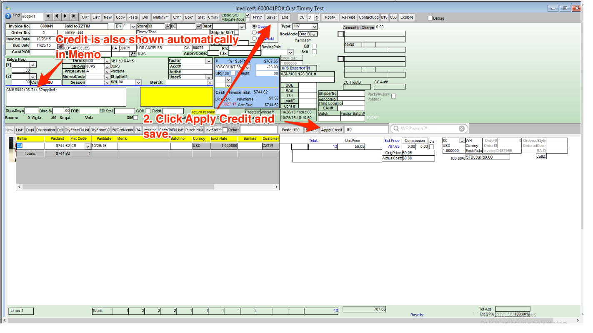Image resolution: width=593 pixels, height=333 pixels.
Task: Increase the CC copies spinner value
Action: (317, 15)
